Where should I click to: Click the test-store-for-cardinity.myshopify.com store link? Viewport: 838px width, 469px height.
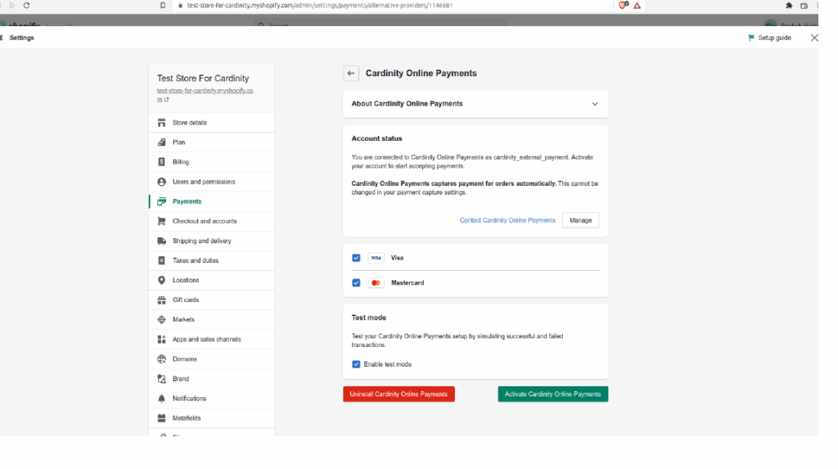(x=205, y=91)
